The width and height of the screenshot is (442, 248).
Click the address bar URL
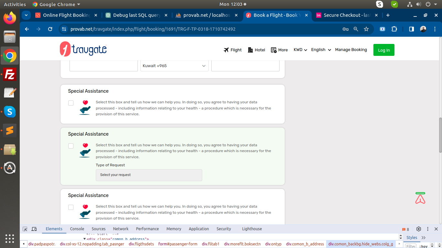point(153,29)
